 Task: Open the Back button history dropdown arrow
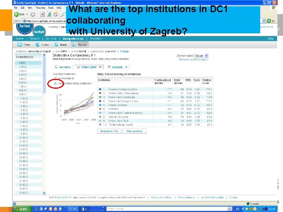click(27, 14)
